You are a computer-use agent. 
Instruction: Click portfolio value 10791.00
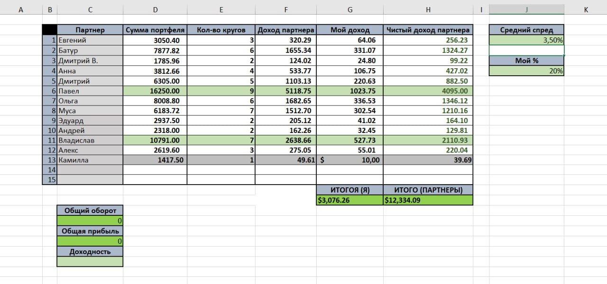155,140
